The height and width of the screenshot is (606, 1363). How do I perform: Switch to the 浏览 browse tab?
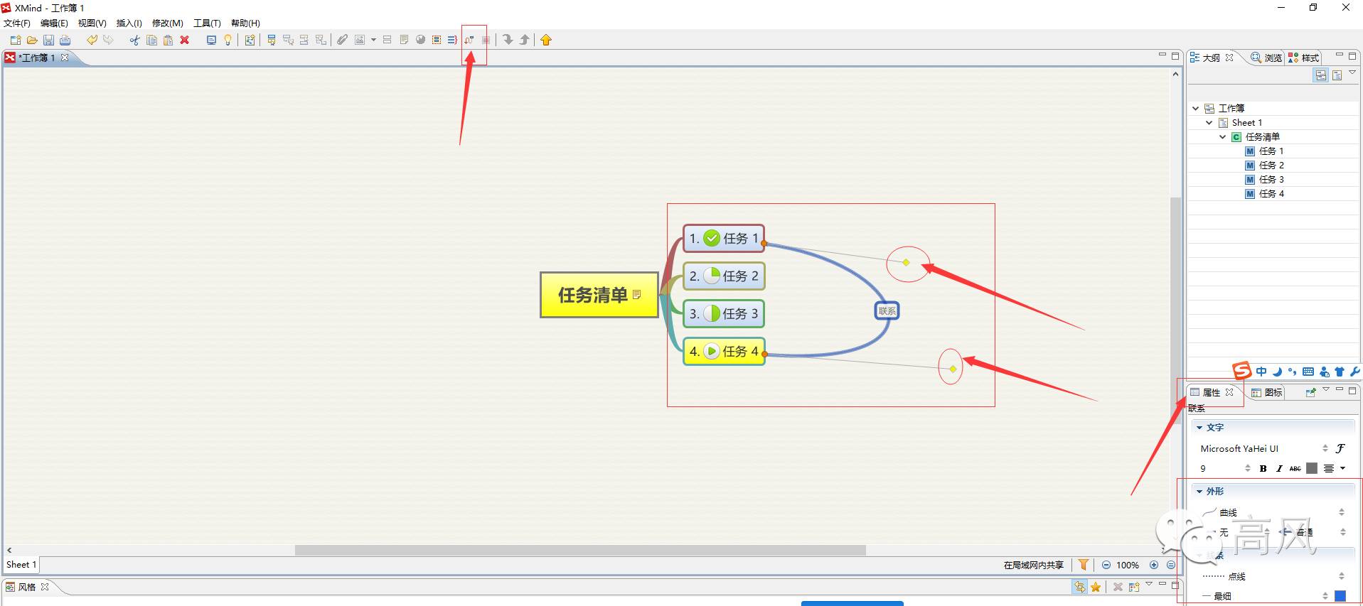click(1266, 58)
